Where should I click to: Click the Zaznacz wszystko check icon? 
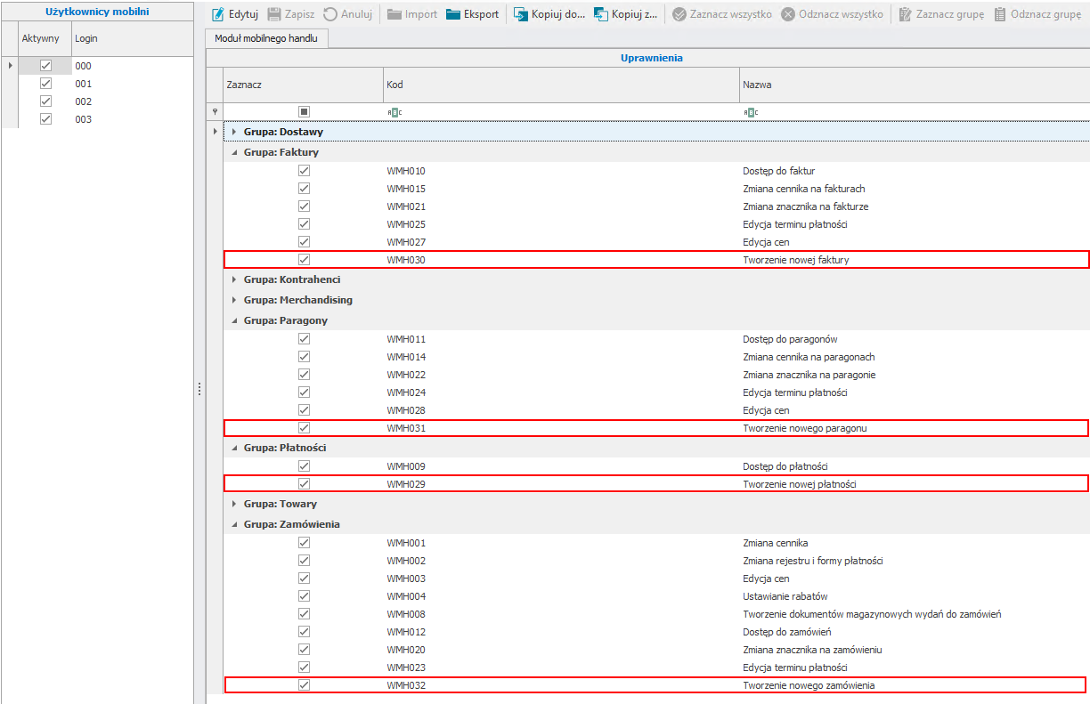tap(679, 14)
